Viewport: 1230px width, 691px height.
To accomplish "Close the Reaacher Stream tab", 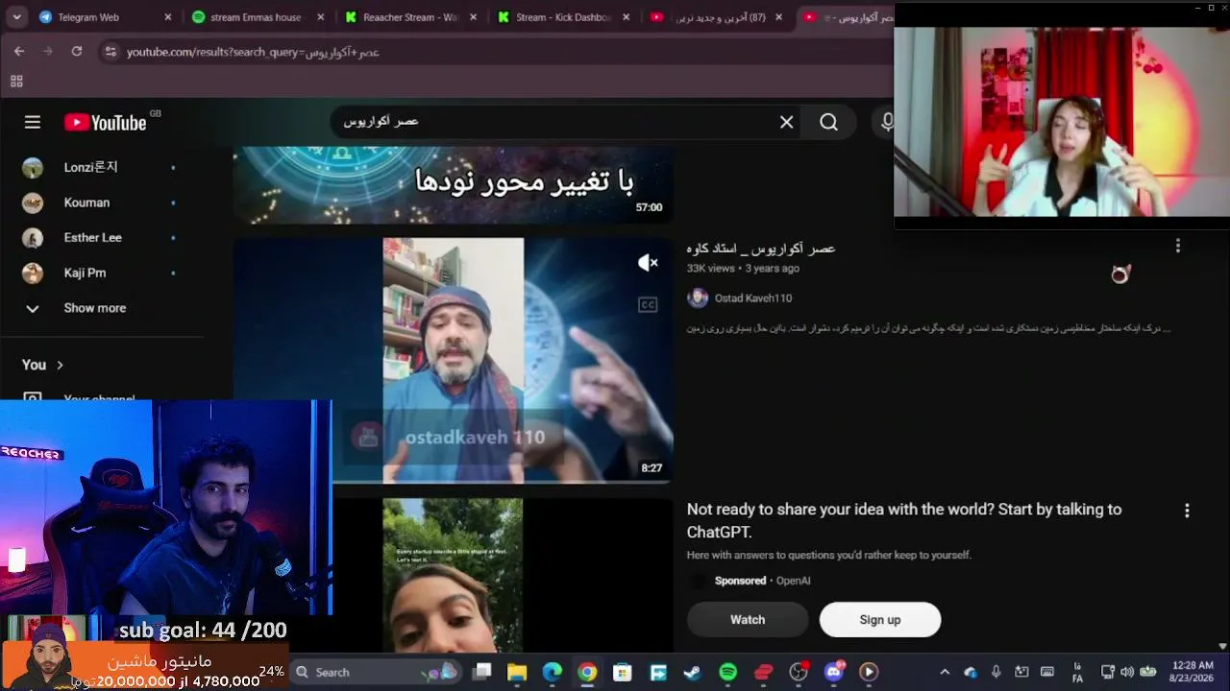I will 474,17.
